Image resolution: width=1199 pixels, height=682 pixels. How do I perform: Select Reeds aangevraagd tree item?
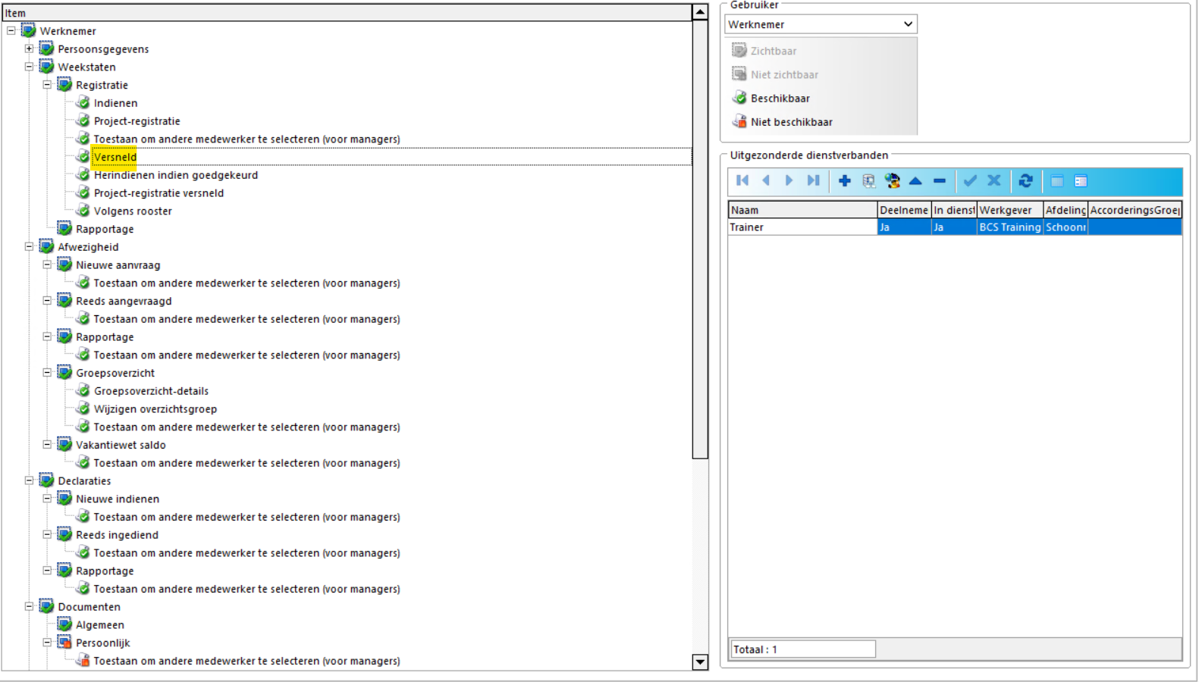pos(124,301)
